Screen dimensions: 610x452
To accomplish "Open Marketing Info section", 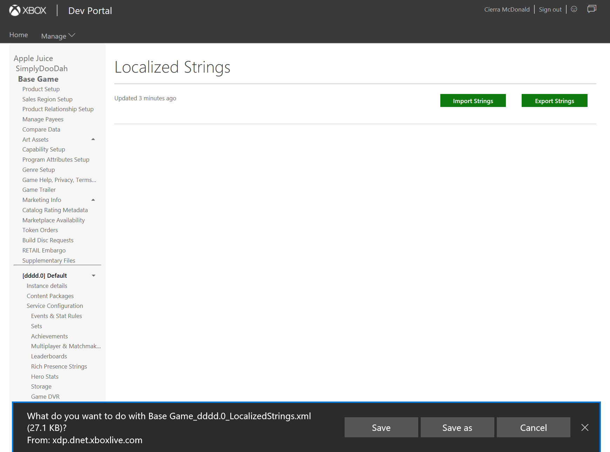I will click(42, 200).
